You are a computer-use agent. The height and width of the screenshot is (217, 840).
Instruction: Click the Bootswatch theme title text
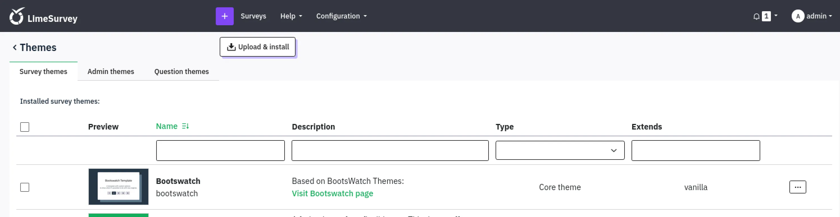point(178,181)
